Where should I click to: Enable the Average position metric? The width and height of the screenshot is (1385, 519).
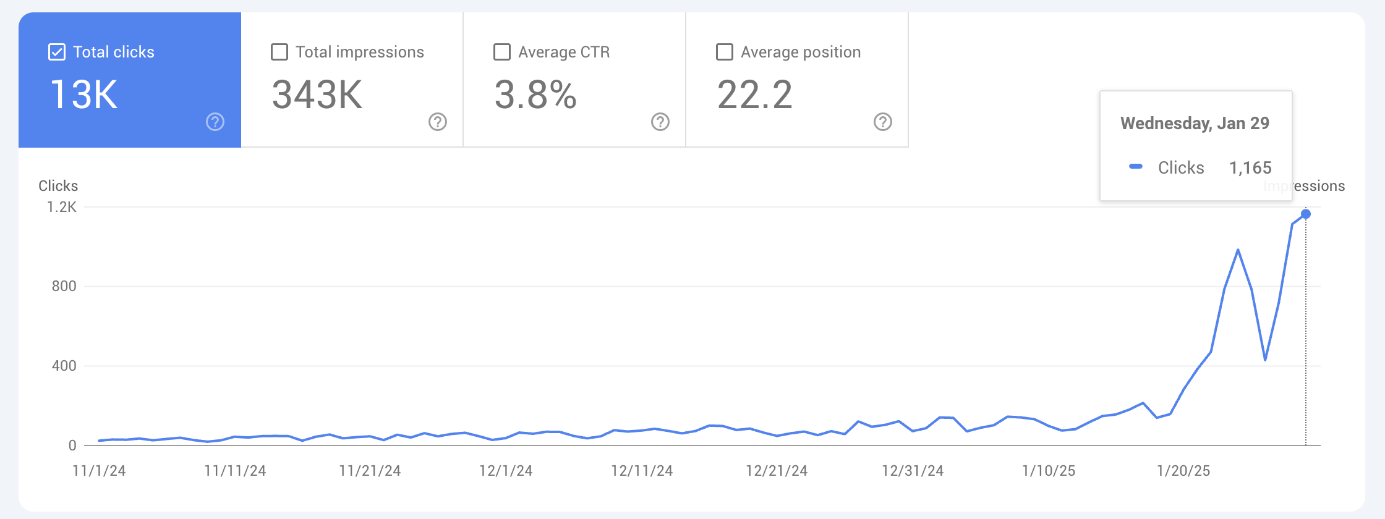[x=724, y=52]
